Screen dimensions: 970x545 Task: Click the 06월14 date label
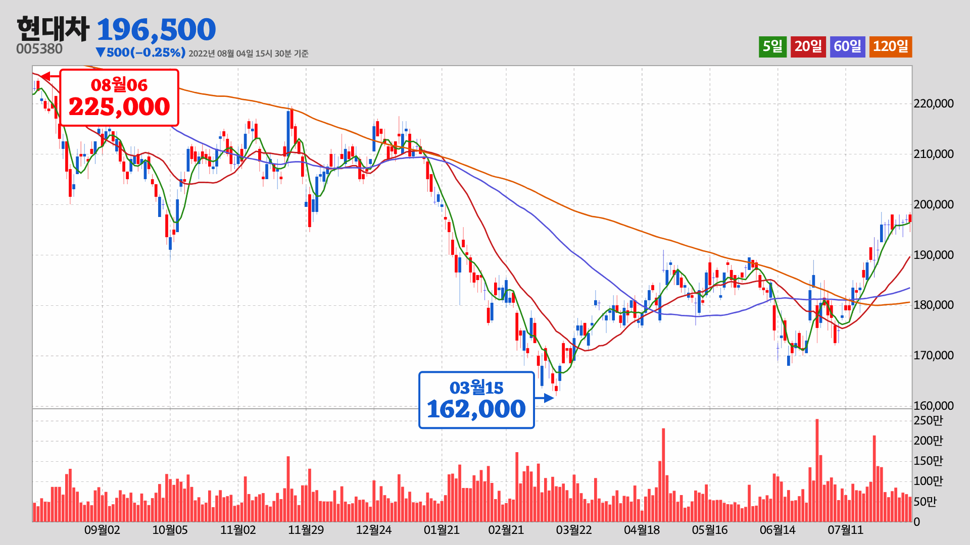pyautogui.click(x=778, y=530)
